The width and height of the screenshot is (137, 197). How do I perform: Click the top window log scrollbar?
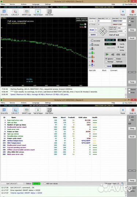coord(126,93)
